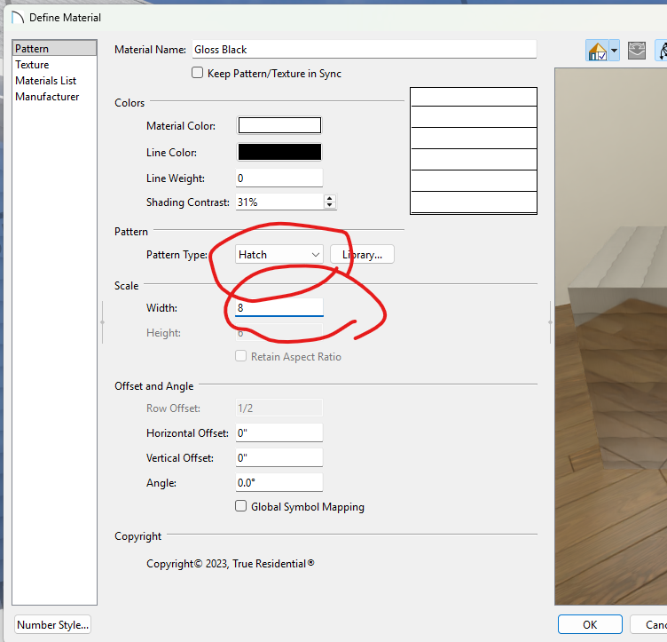Select the mouse-orbit camera icon

[662, 51]
